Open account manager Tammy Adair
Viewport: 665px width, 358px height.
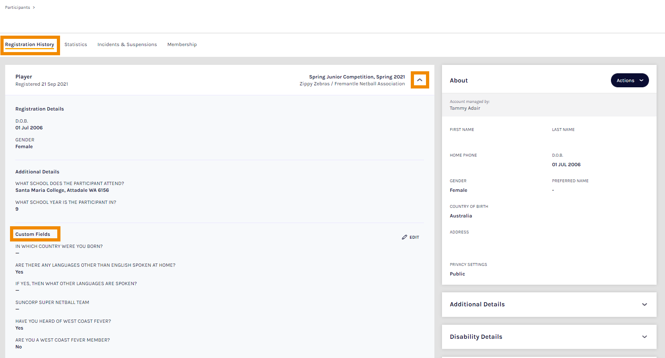pyautogui.click(x=465, y=108)
